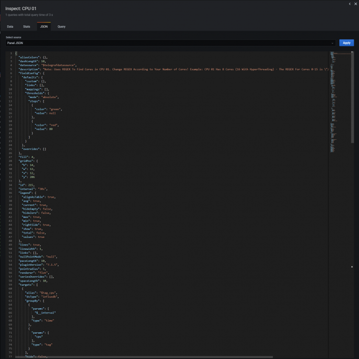This screenshot has height=359, width=359.
Task: Close the Inspect drawer with the X icon
Action: pos(356,4)
